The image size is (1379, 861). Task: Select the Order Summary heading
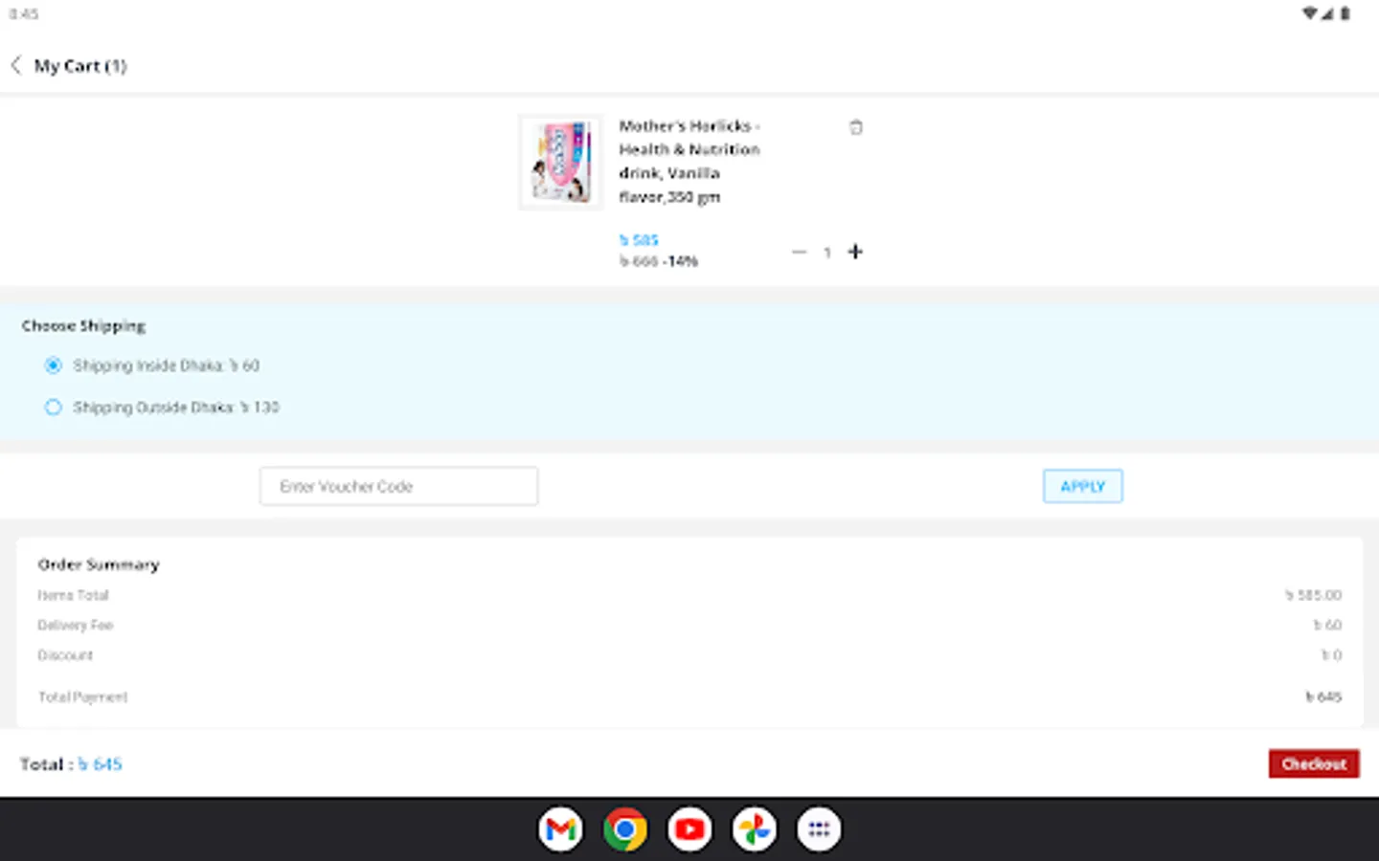click(99, 564)
